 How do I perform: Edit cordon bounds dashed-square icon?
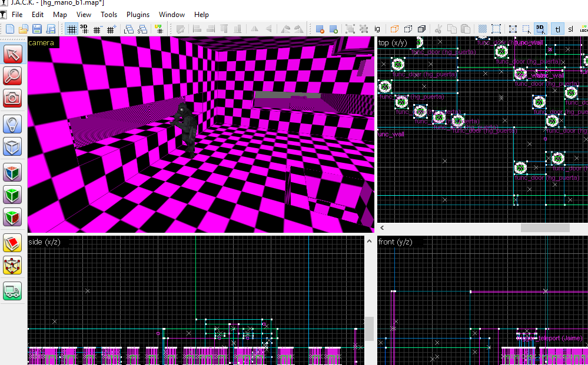pos(496,29)
